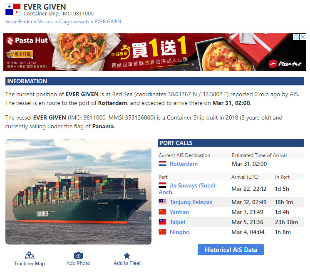Click the Pasta Hut order button in ad
This screenshot has height=272, width=310.
[20, 54]
